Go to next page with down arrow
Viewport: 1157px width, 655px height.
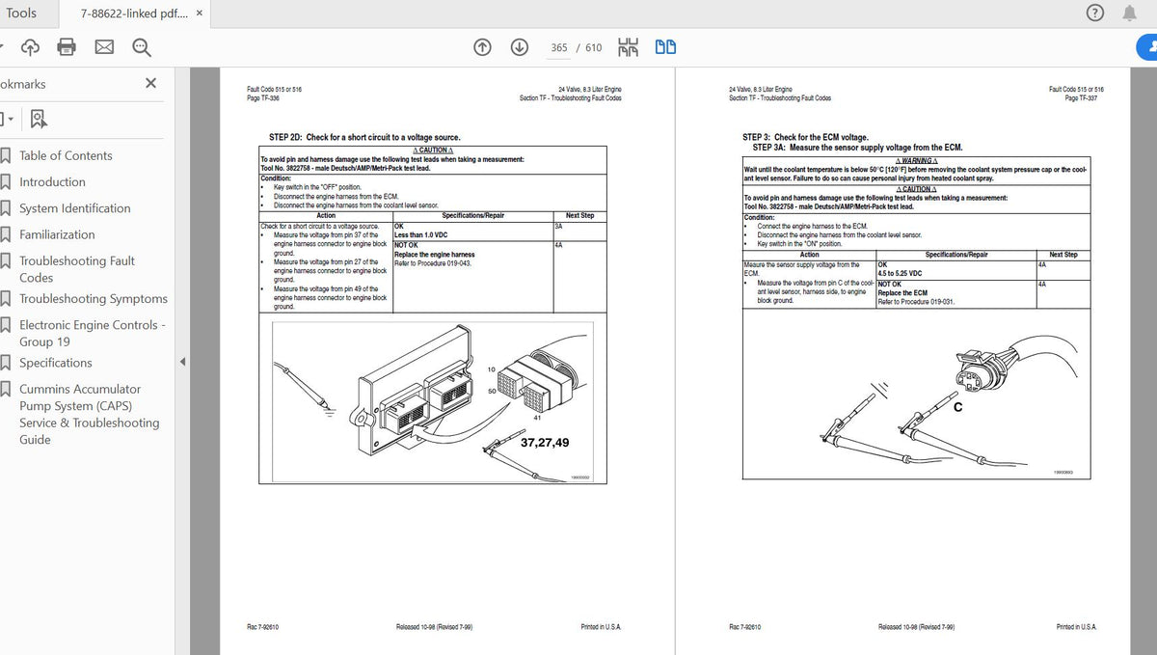(519, 47)
